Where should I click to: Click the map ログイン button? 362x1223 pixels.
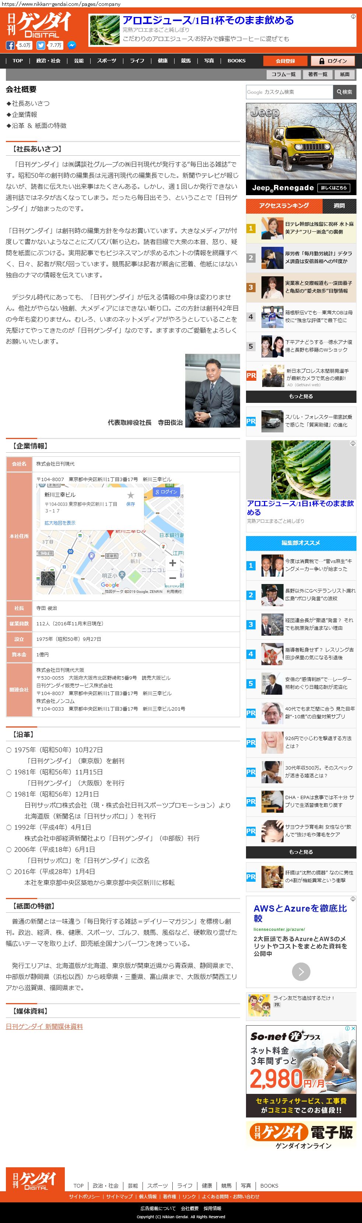click(167, 492)
